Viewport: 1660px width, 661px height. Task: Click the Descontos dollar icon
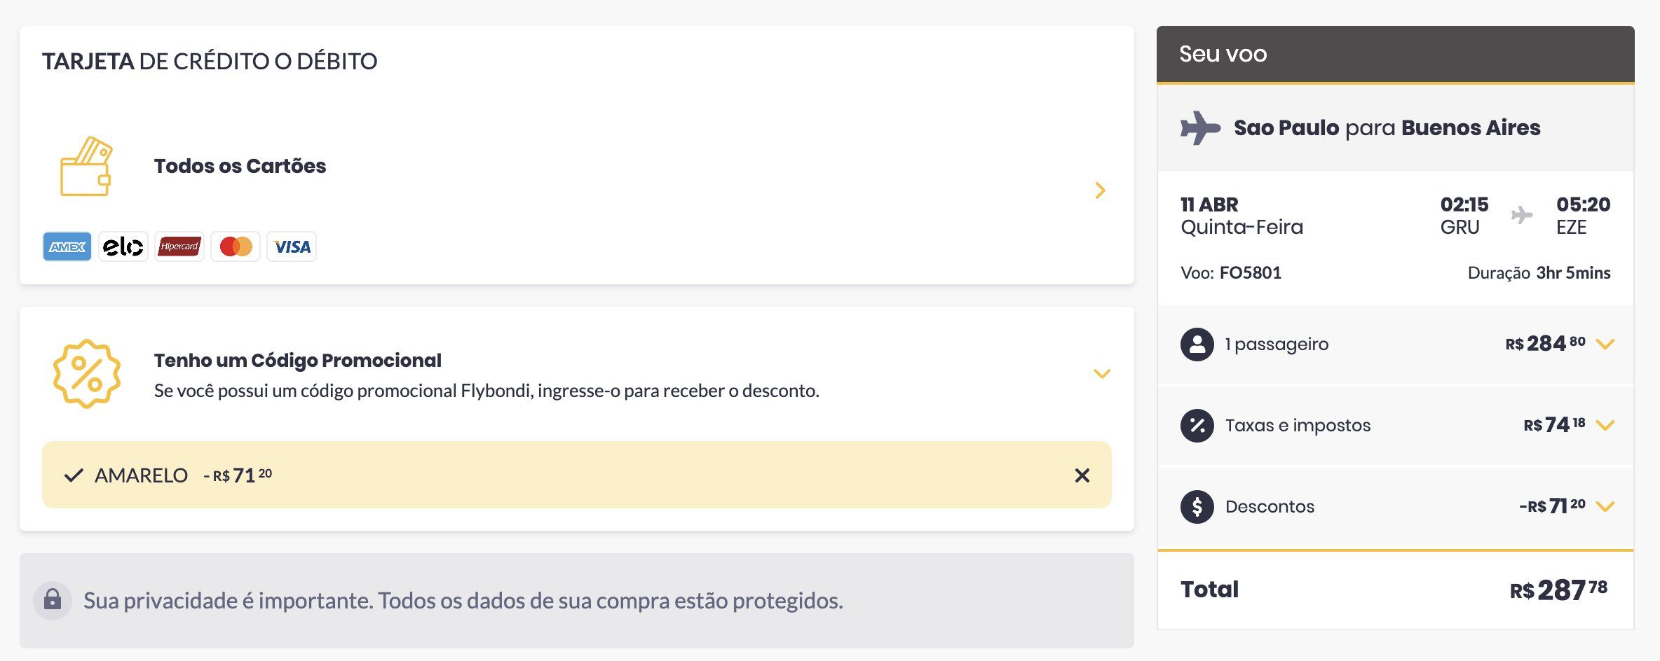tap(1197, 506)
